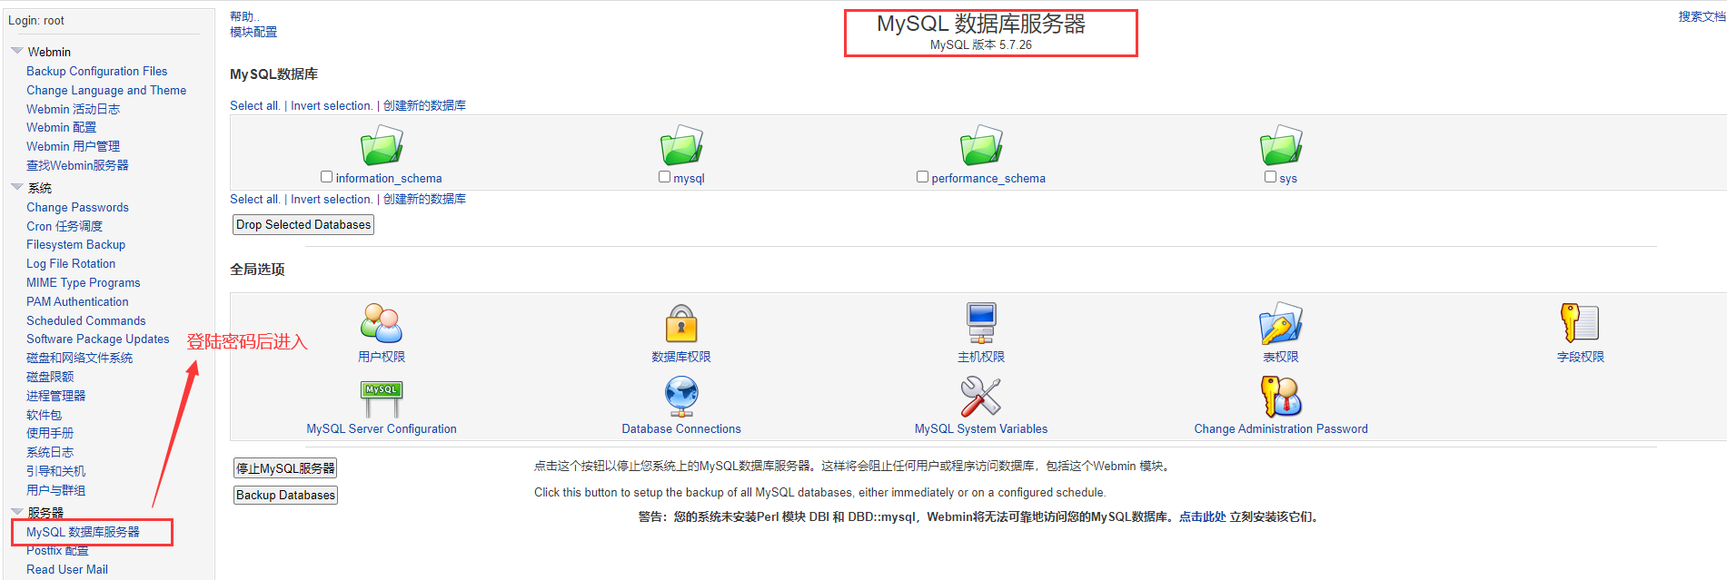Open Postfix 配置 in sidebar
This screenshot has height=580, width=1727.
pos(57,551)
